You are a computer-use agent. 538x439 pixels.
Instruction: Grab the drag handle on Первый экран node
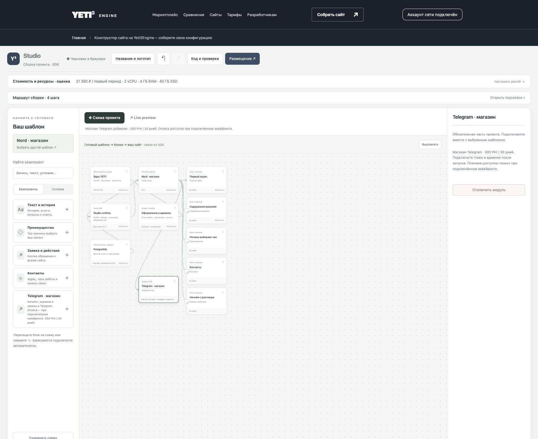click(x=223, y=171)
